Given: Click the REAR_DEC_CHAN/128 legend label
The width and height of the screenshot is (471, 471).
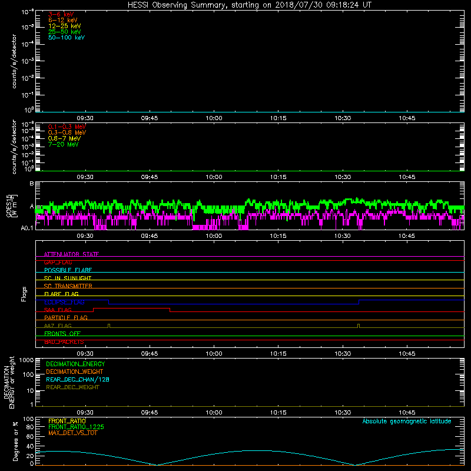Looking at the screenshot, I should pos(78,379).
